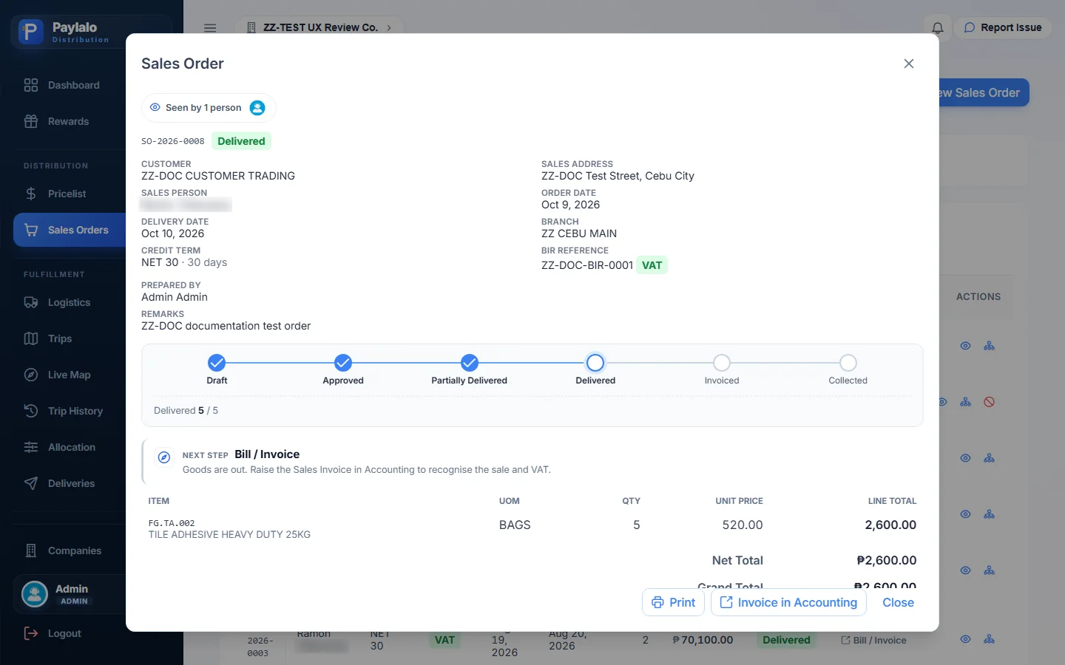Open Invoice in Accounting

[788, 602]
